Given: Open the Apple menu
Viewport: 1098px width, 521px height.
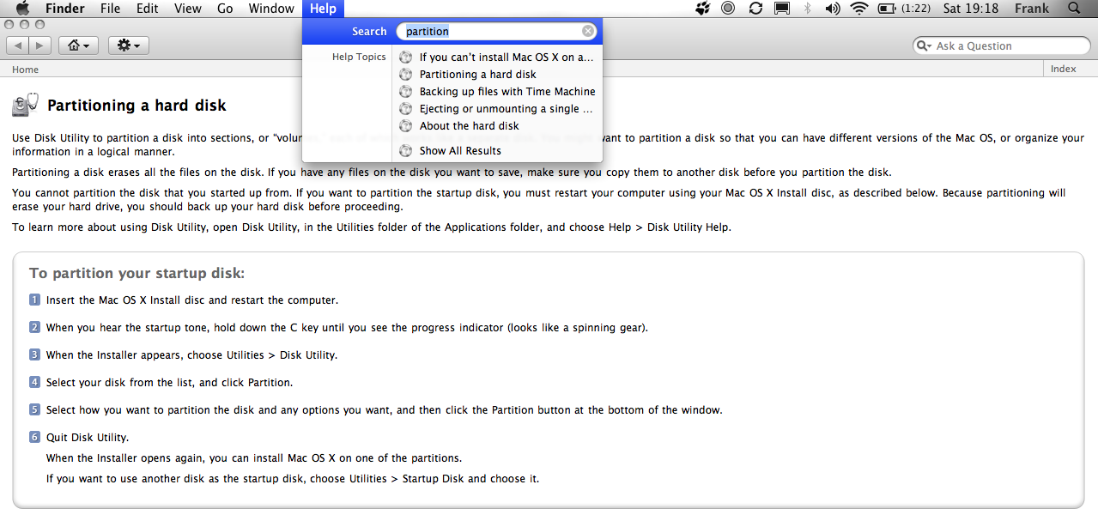Looking at the screenshot, I should 23,9.
